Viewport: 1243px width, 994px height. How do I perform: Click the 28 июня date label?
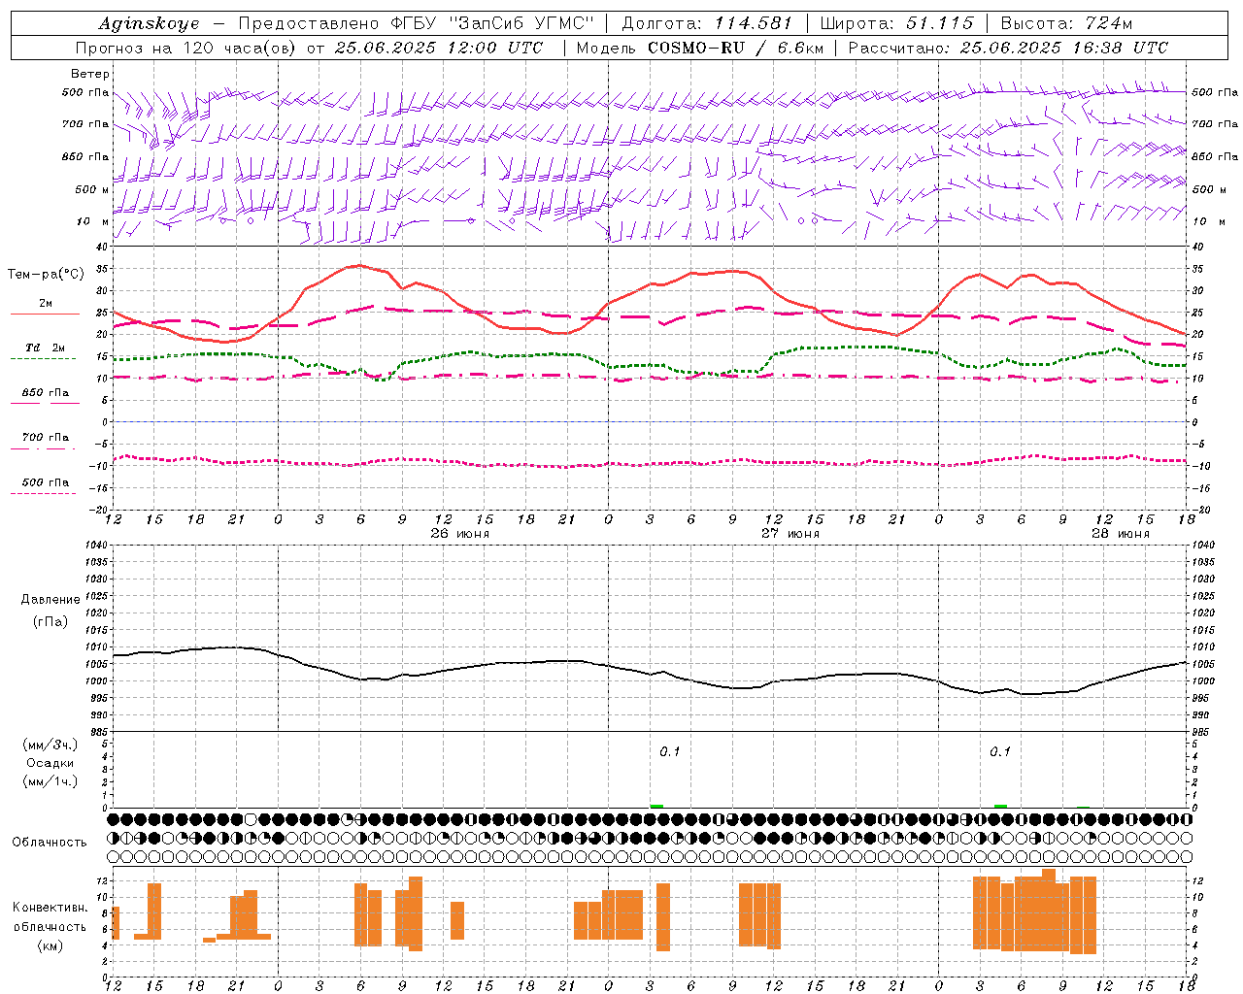tap(1121, 534)
